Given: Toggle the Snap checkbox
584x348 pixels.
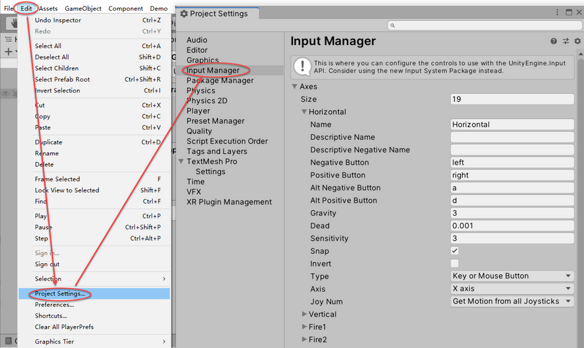Looking at the screenshot, I should click(x=455, y=251).
